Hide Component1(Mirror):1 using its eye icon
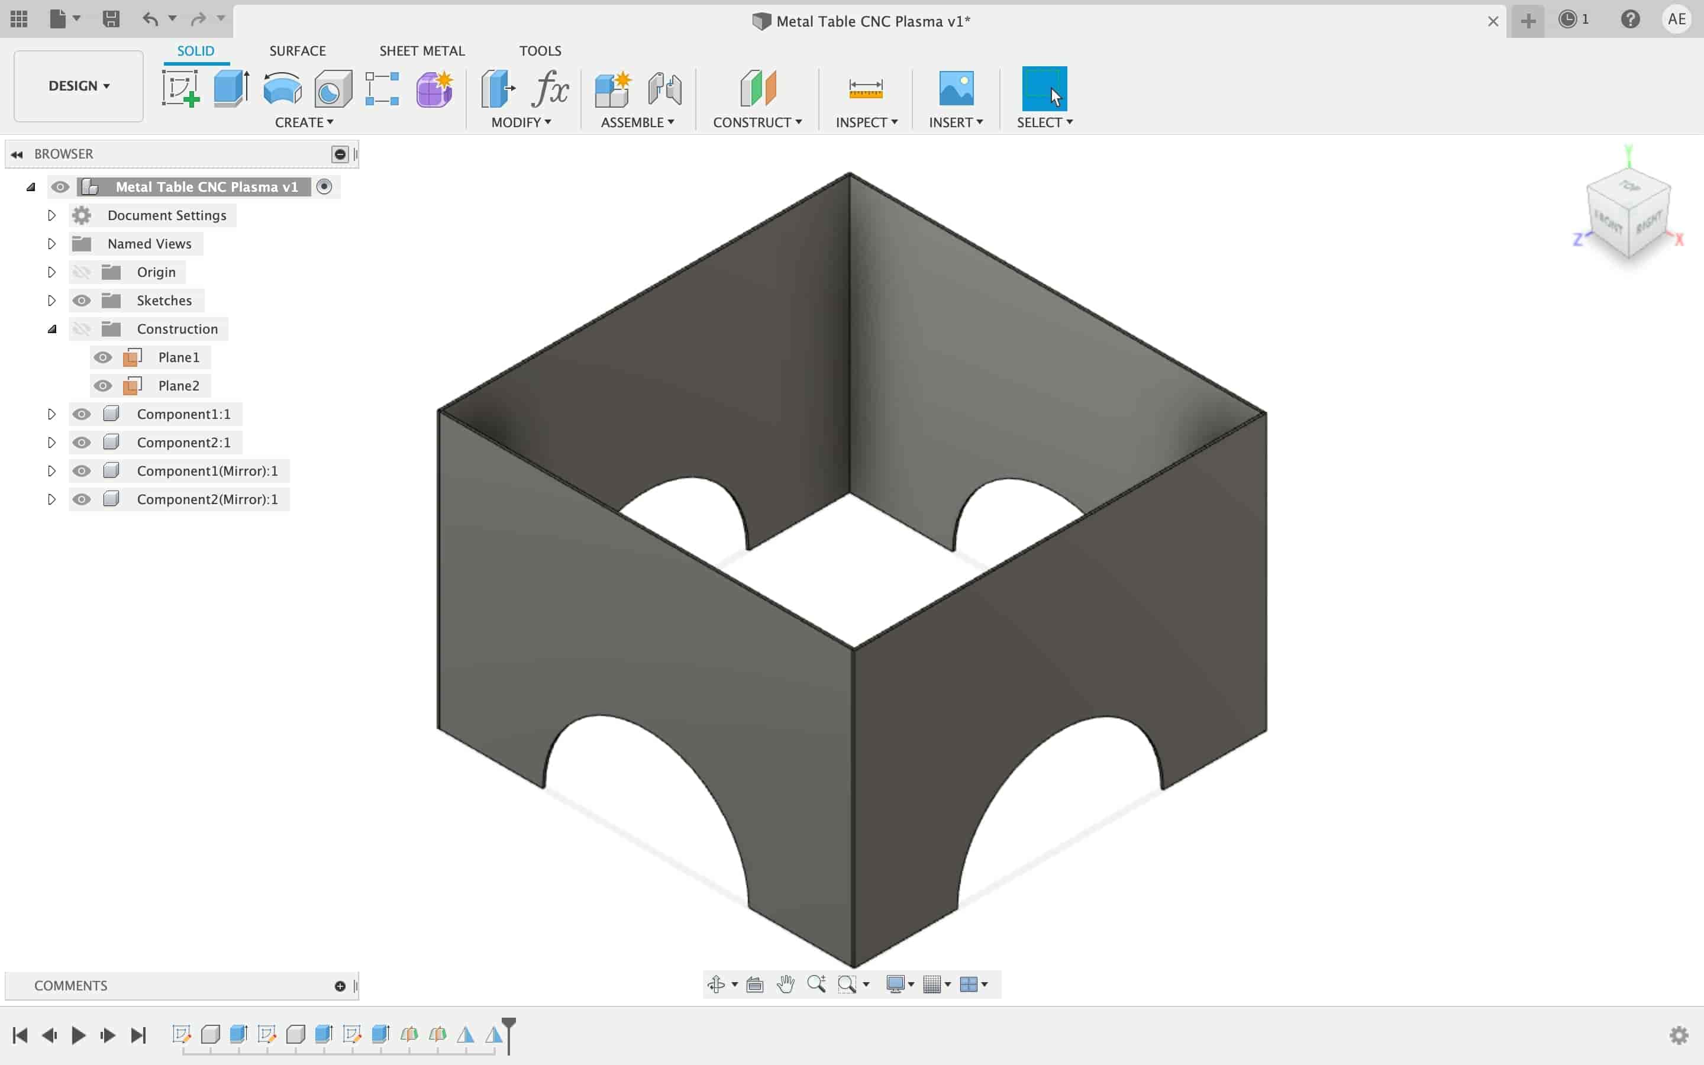 coord(82,470)
